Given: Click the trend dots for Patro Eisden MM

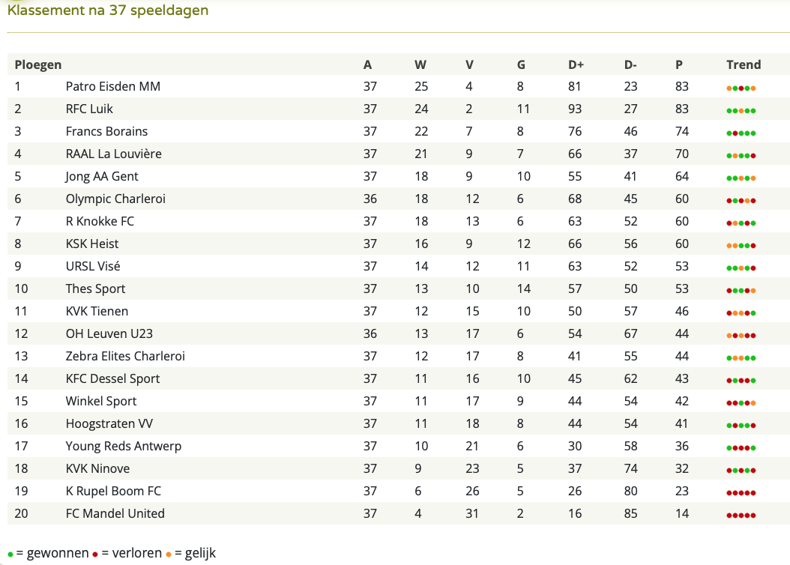Looking at the screenshot, I should pos(741,88).
